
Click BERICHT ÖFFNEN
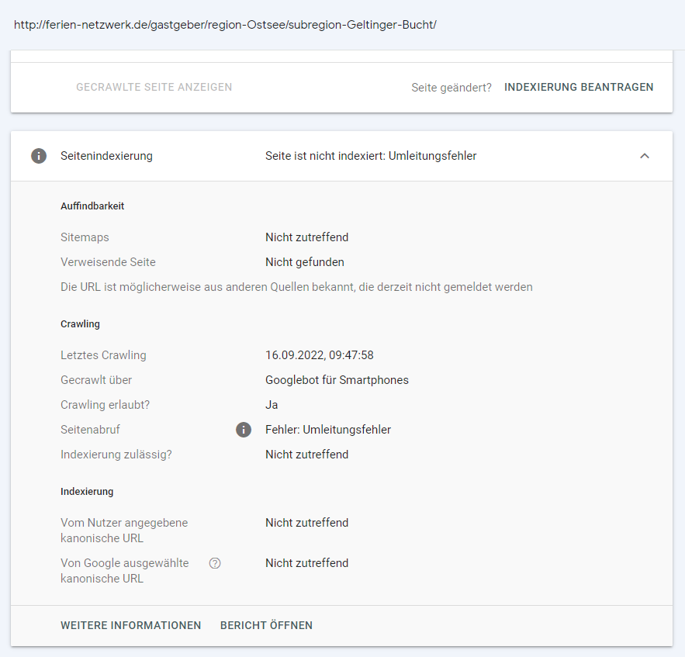tap(266, 625)
